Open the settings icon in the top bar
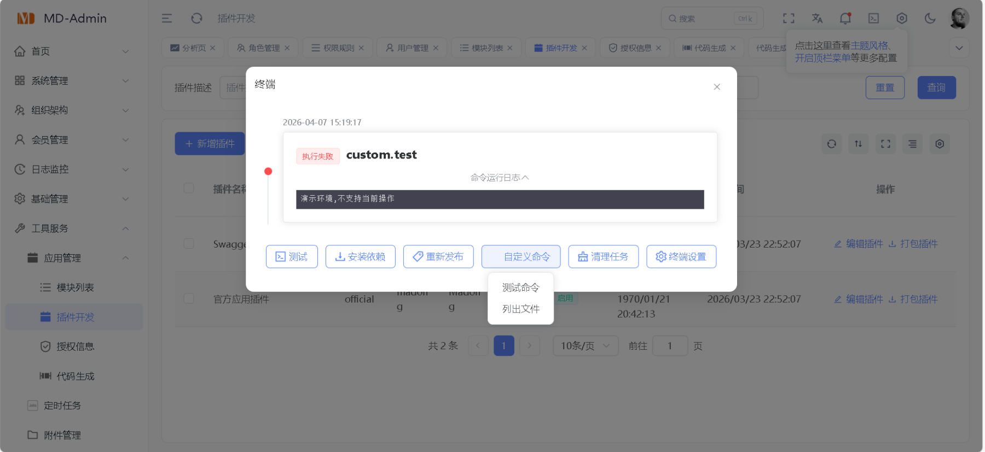 (x=902, y=19)
